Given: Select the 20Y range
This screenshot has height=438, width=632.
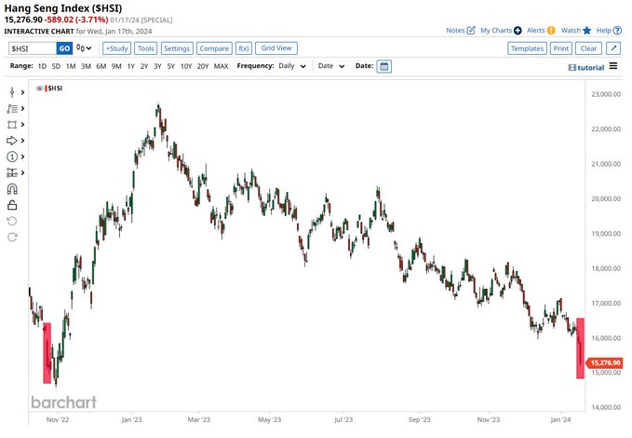Looking at the screenshot, I should click(x=203, y=66).
